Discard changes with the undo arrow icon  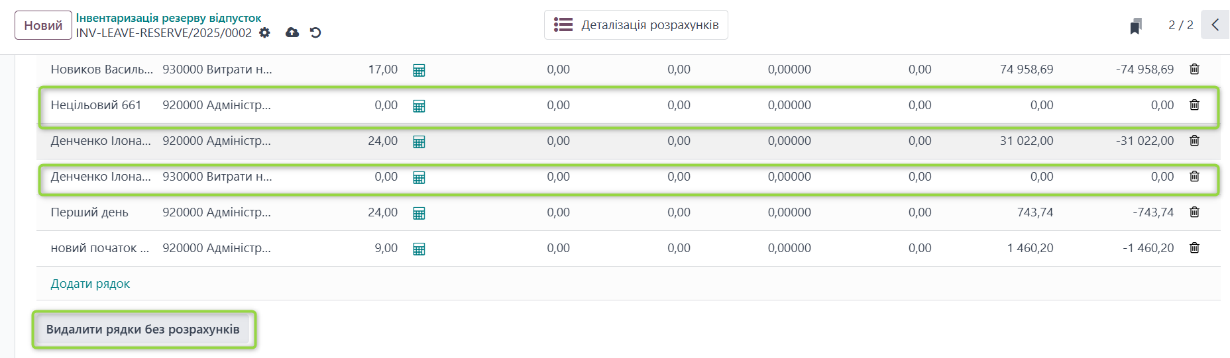pos(315,32)
